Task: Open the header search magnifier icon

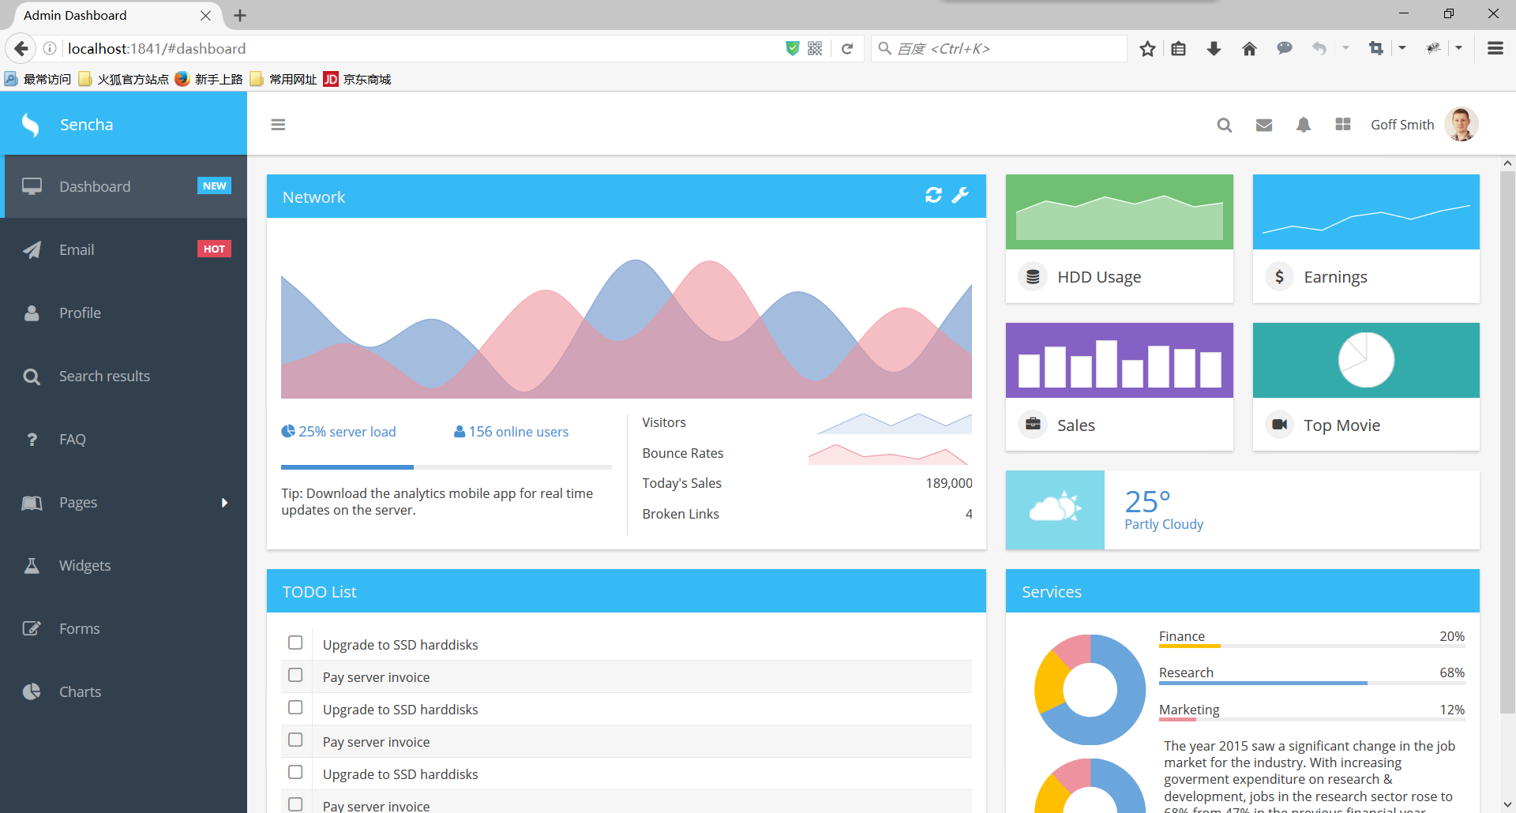Action: 1225,125
